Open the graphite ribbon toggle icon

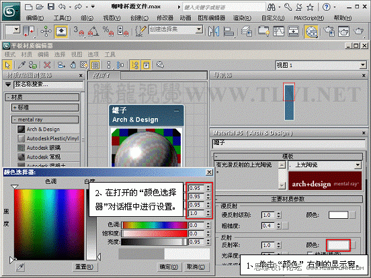(x=263, y=31)
